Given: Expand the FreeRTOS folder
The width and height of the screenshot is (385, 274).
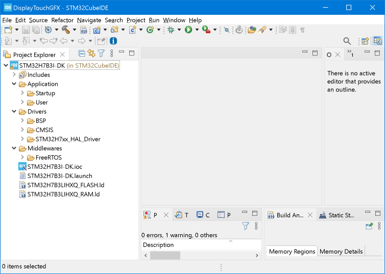Looking at the screenshot, I should pyautogui.click(x=22, y=157).
